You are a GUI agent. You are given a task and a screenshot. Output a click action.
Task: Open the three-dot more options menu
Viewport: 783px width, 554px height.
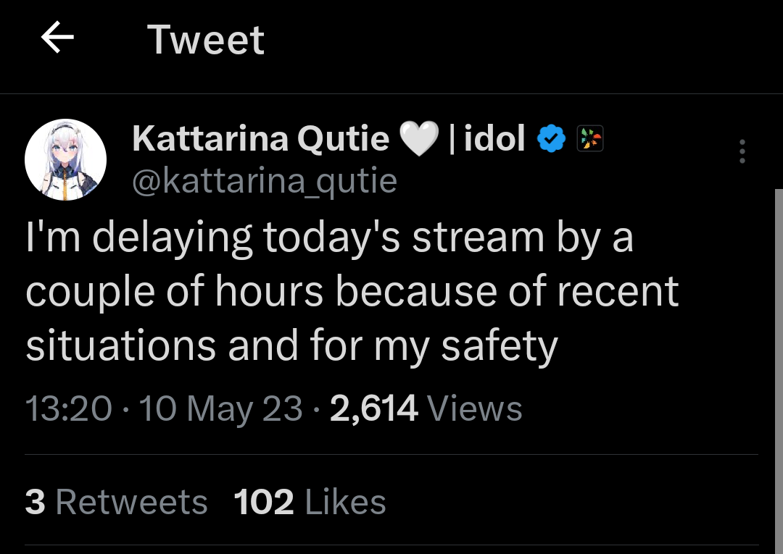(742, 151)
